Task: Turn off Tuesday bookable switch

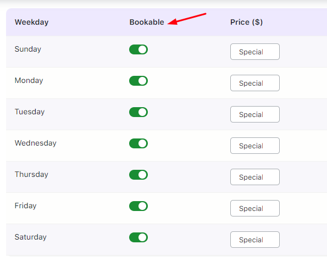Action: tap(138, 112)
